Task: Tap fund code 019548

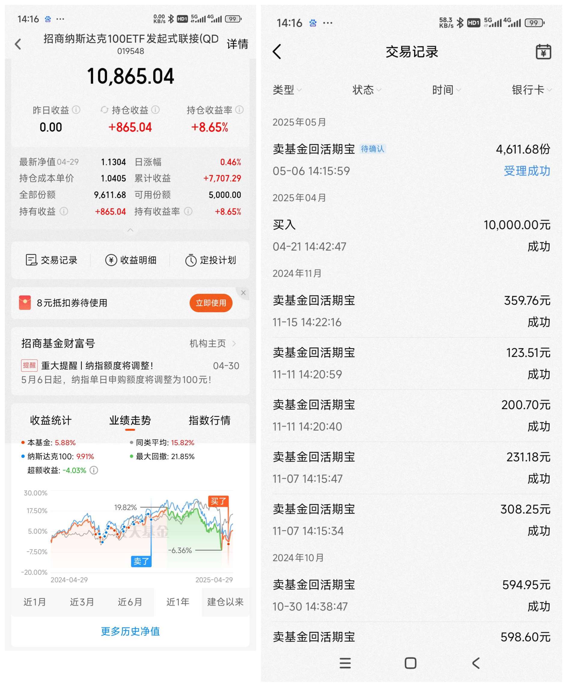Action: click(131, 51)
